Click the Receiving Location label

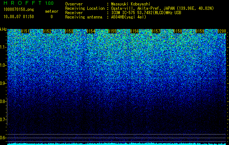pos(85,8)
